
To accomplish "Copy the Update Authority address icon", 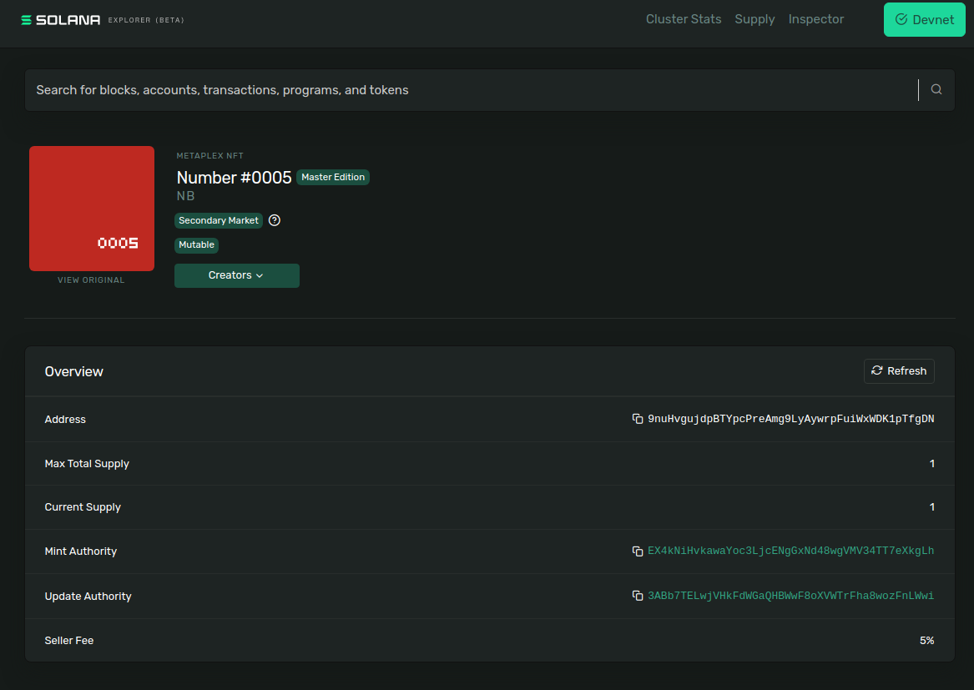I will [638, 596].
